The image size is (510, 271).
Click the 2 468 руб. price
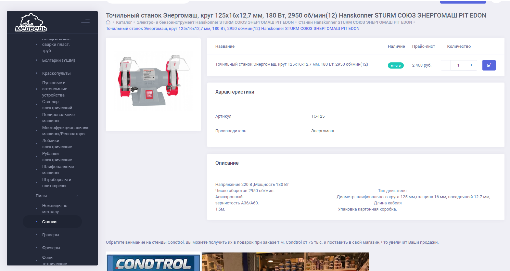pyautogui.click(x=422, y=65)
